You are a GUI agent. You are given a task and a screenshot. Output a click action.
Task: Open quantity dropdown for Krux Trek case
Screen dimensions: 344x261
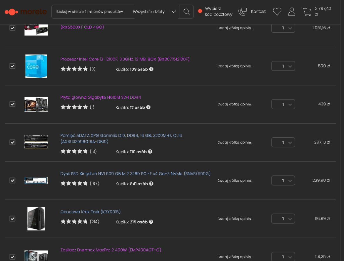[283, 218]
